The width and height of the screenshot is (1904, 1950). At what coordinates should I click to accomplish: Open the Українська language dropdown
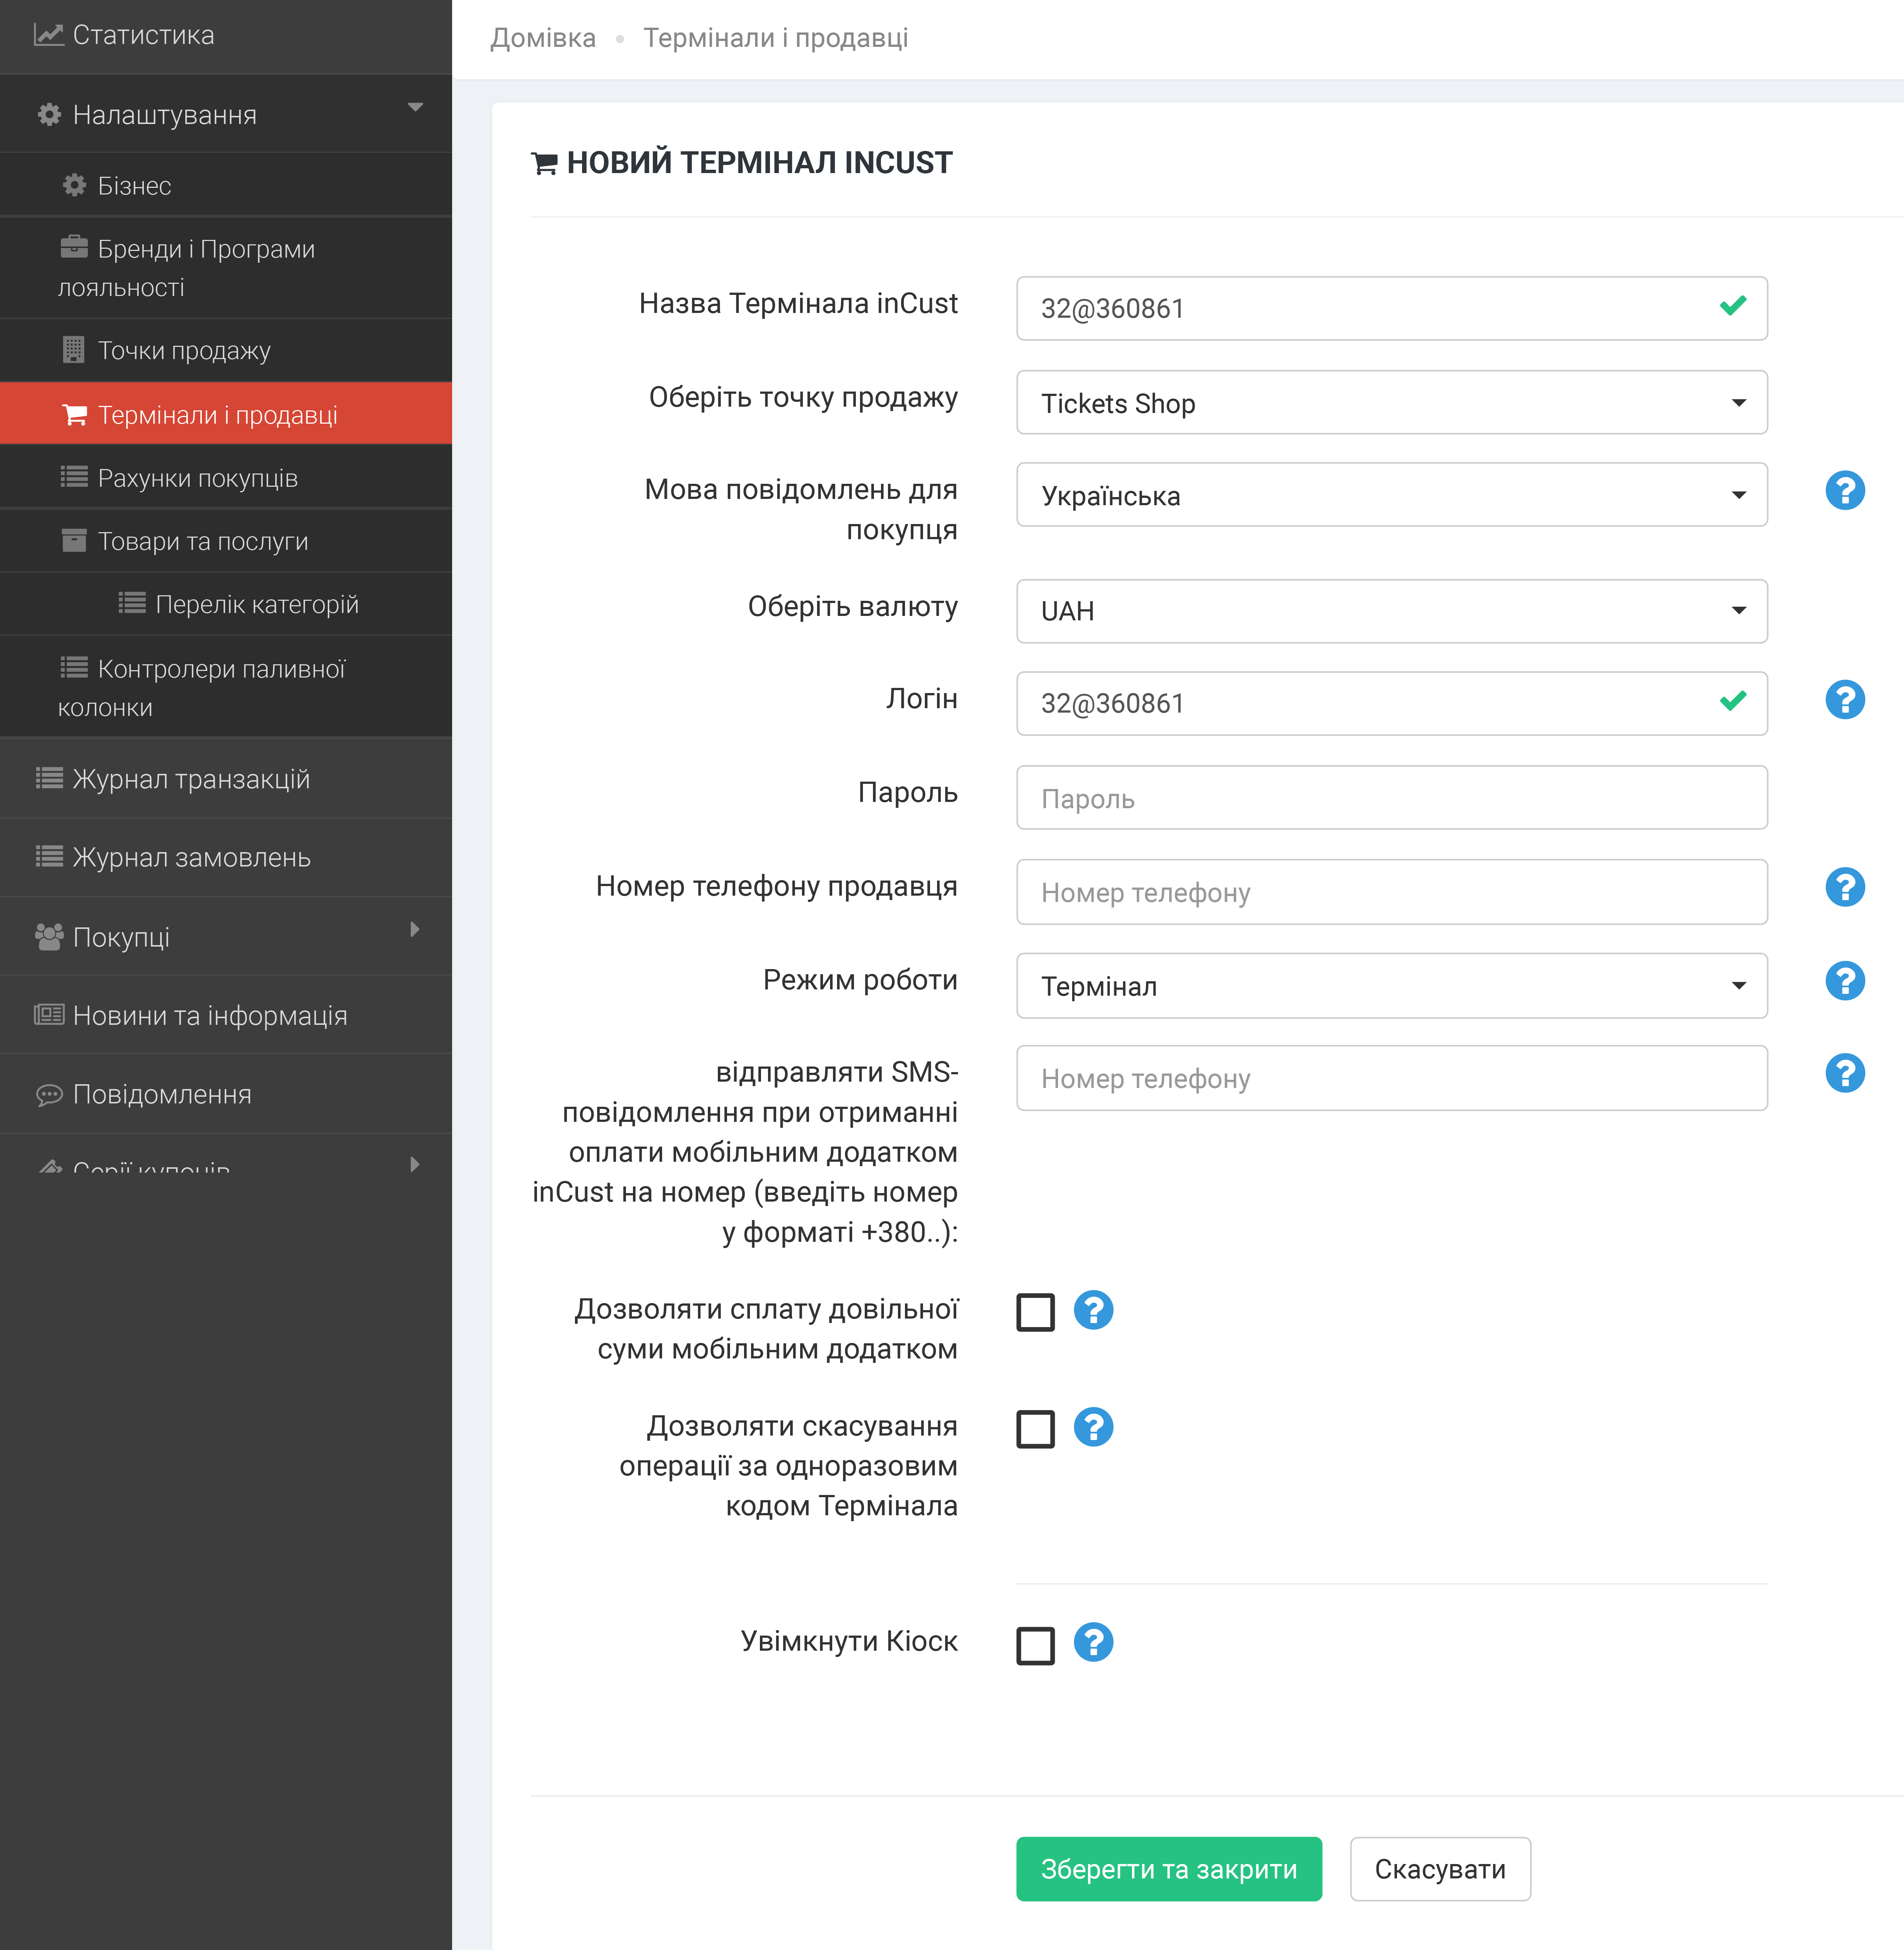pos(1392,495)
